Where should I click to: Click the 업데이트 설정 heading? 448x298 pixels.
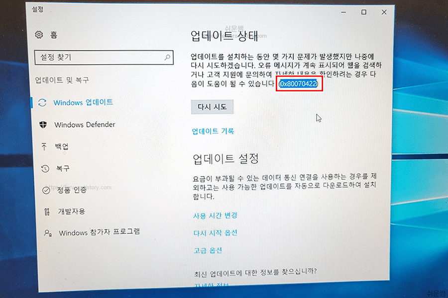click(225, 159)
